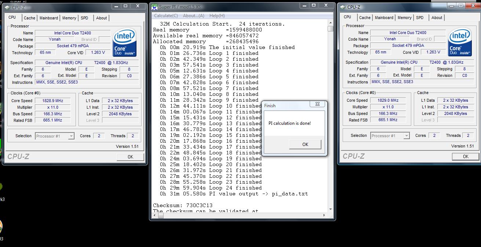Switch to Memory tab in left CPU-Z

tap(69, 18)
